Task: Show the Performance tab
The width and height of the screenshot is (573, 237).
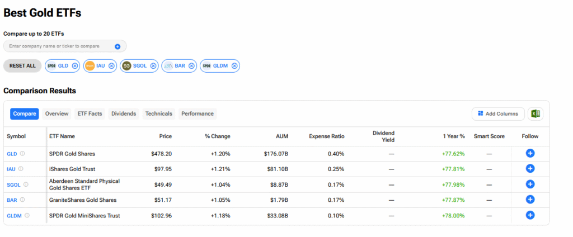Action: tap(198, 113)
